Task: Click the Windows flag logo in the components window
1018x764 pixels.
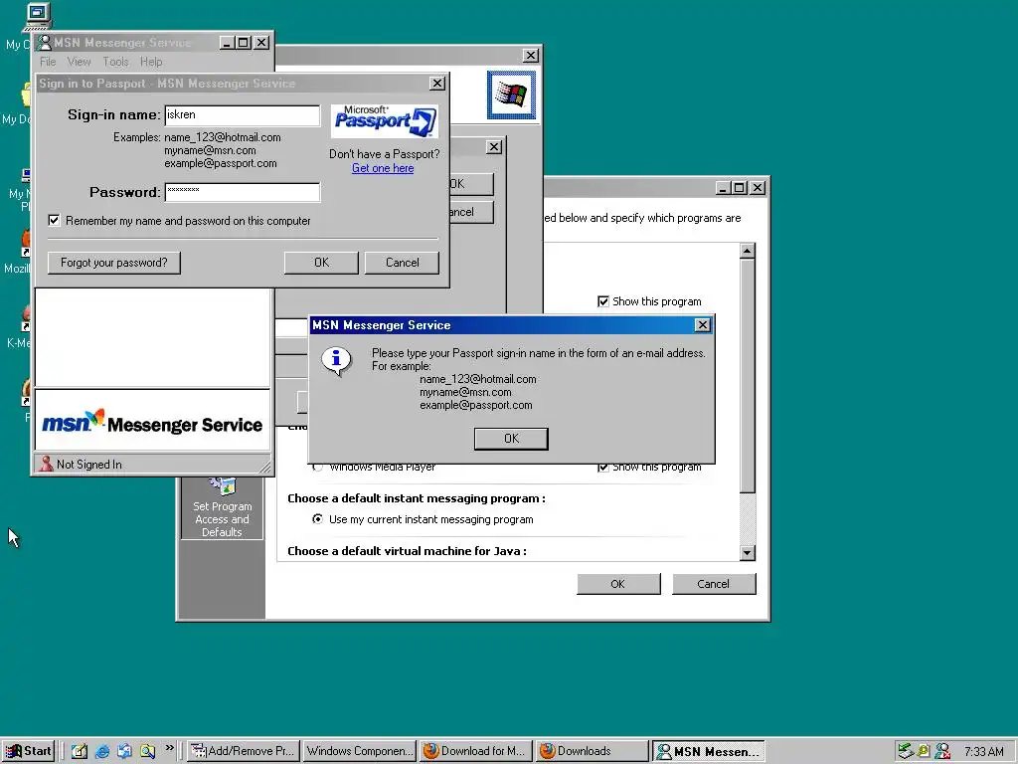Action: point(512,95)
